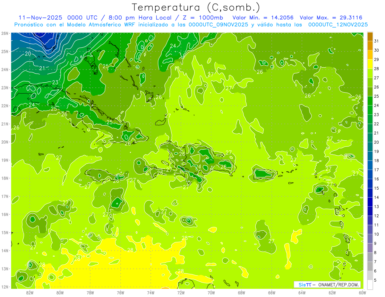Viewport: 385px width, 297px height.
Task: Click the gray legend swatch between 6 and 7
Action: click(370, 266)
